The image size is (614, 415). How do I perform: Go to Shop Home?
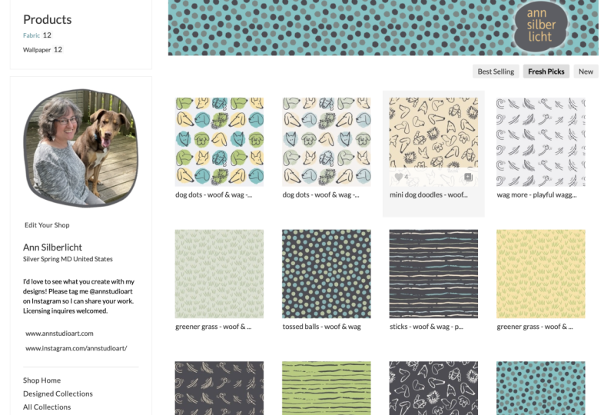(x=42, y=380)
